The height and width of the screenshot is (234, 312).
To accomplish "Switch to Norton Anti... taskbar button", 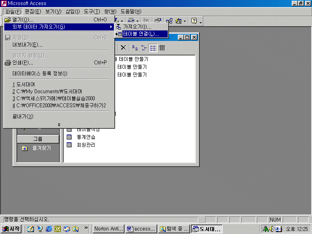I will [x=108, y=229].
